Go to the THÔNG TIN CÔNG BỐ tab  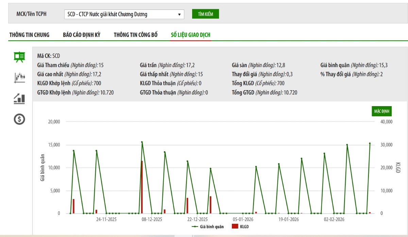(136, 35)
